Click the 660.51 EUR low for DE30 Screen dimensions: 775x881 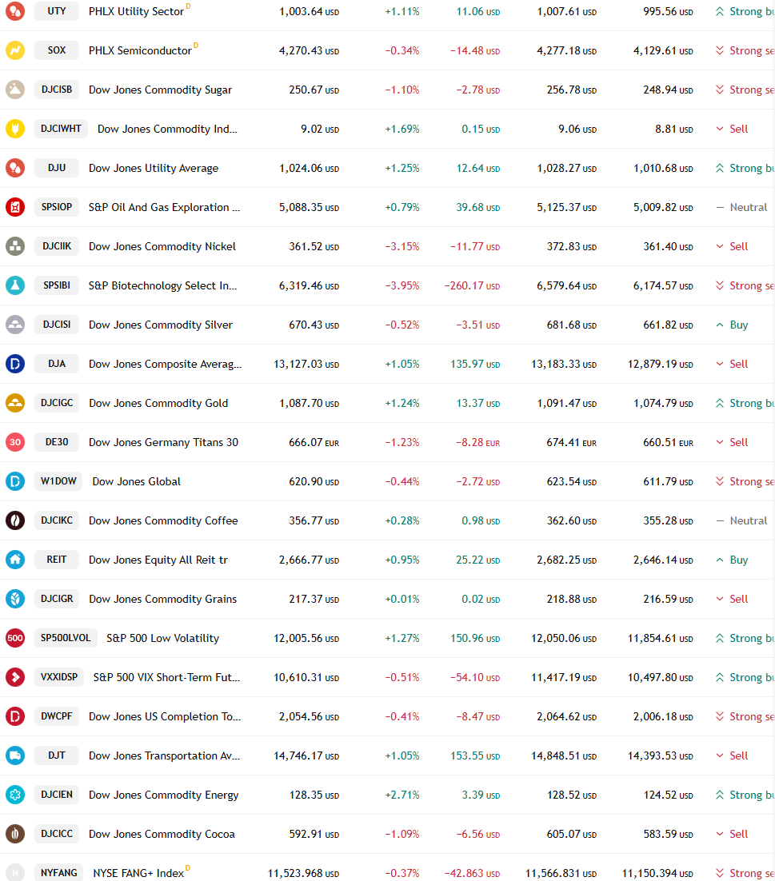(668, 443)
